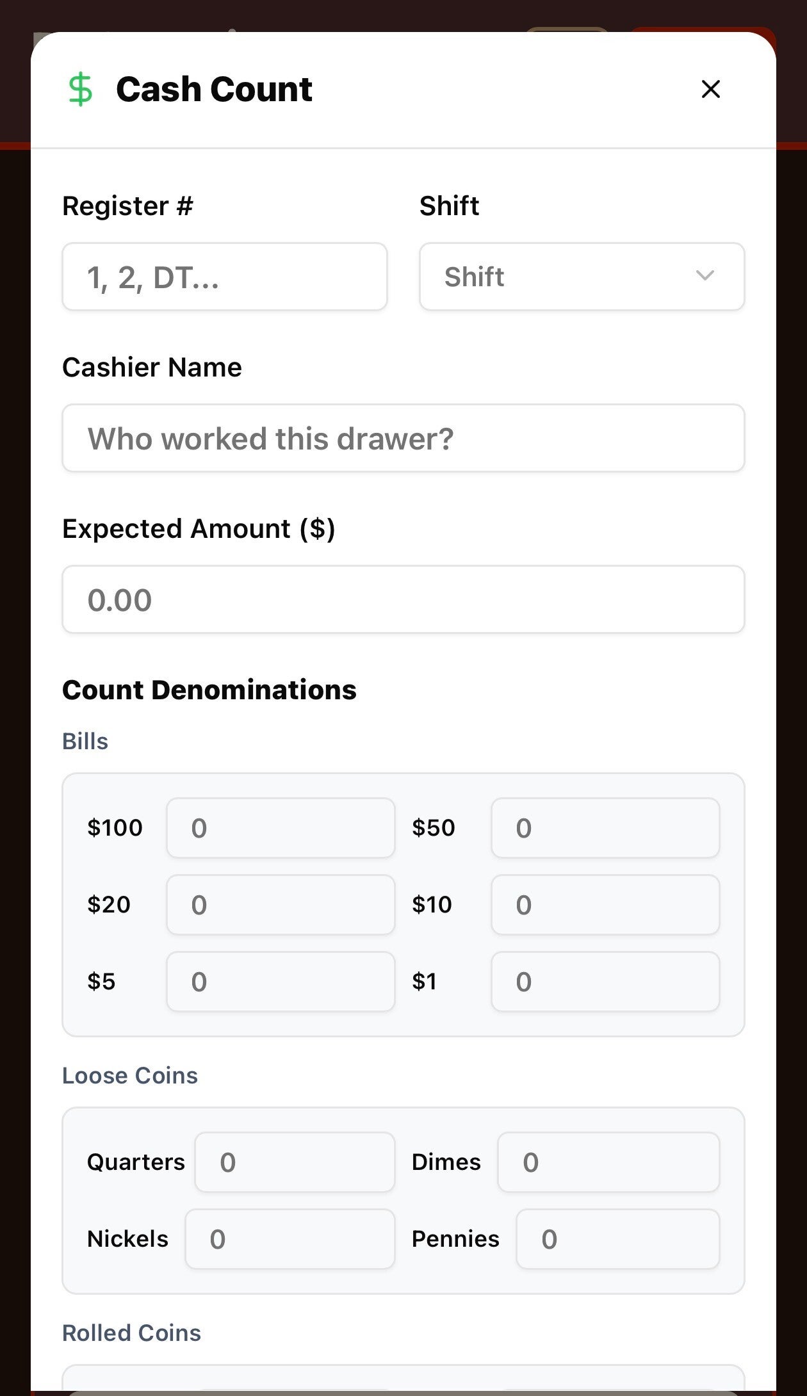This screenshot has height=1396, width=807.
Task: Select the $10 bills count input
Action: [x=605, y=904]
